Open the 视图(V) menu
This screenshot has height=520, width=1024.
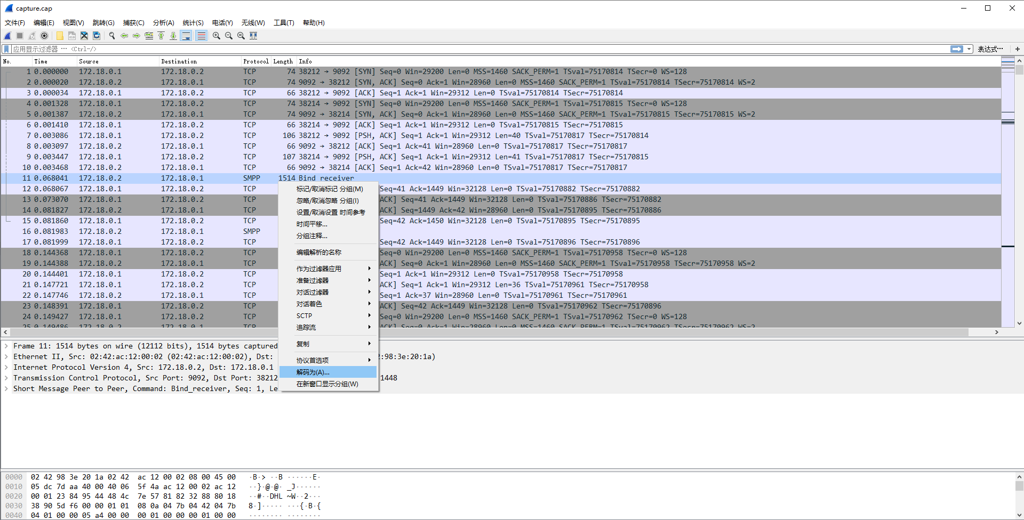click(74, 23)
